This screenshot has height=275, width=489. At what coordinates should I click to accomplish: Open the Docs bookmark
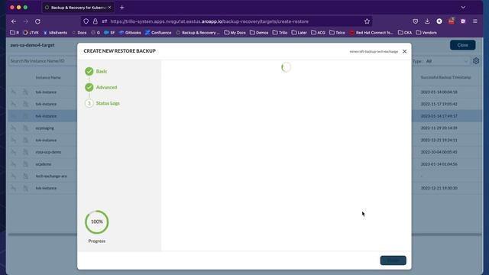coord(79,32)
